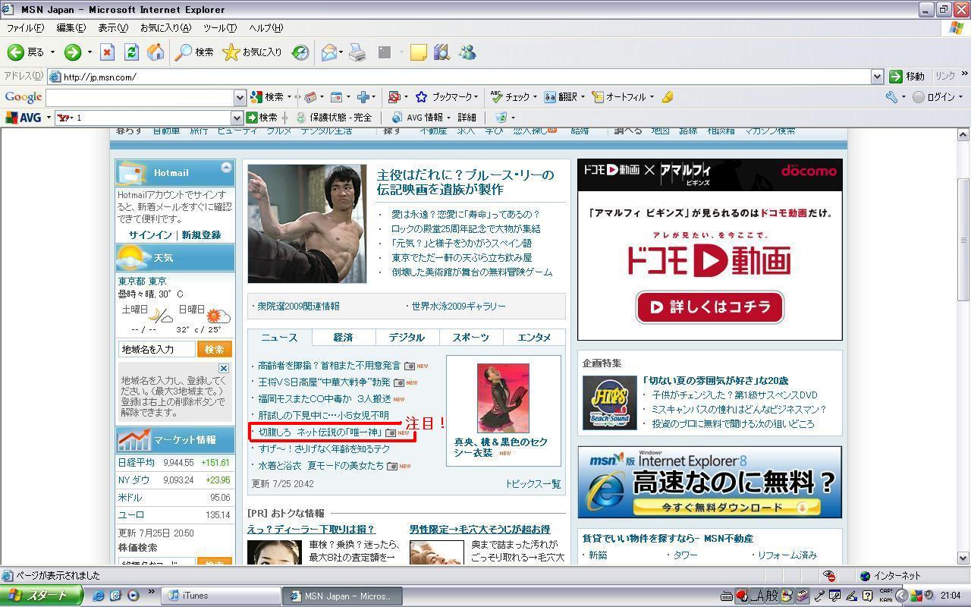The image size is (971, 607).
Task: Click the トピックス一覧 link
Action: pyautogui.click(x=533, y=483)
